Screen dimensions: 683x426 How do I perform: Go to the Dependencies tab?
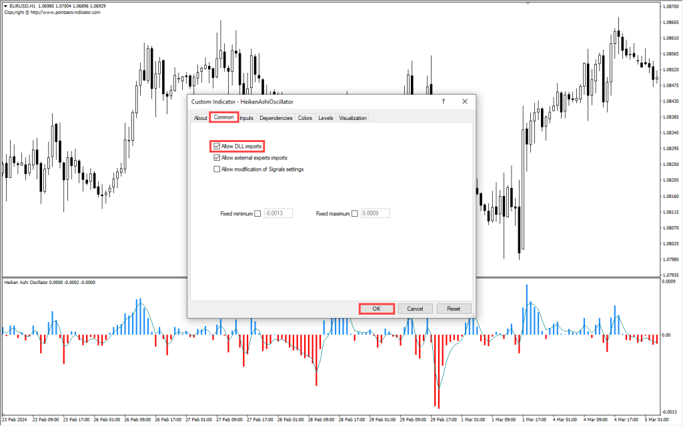[275, 118]
